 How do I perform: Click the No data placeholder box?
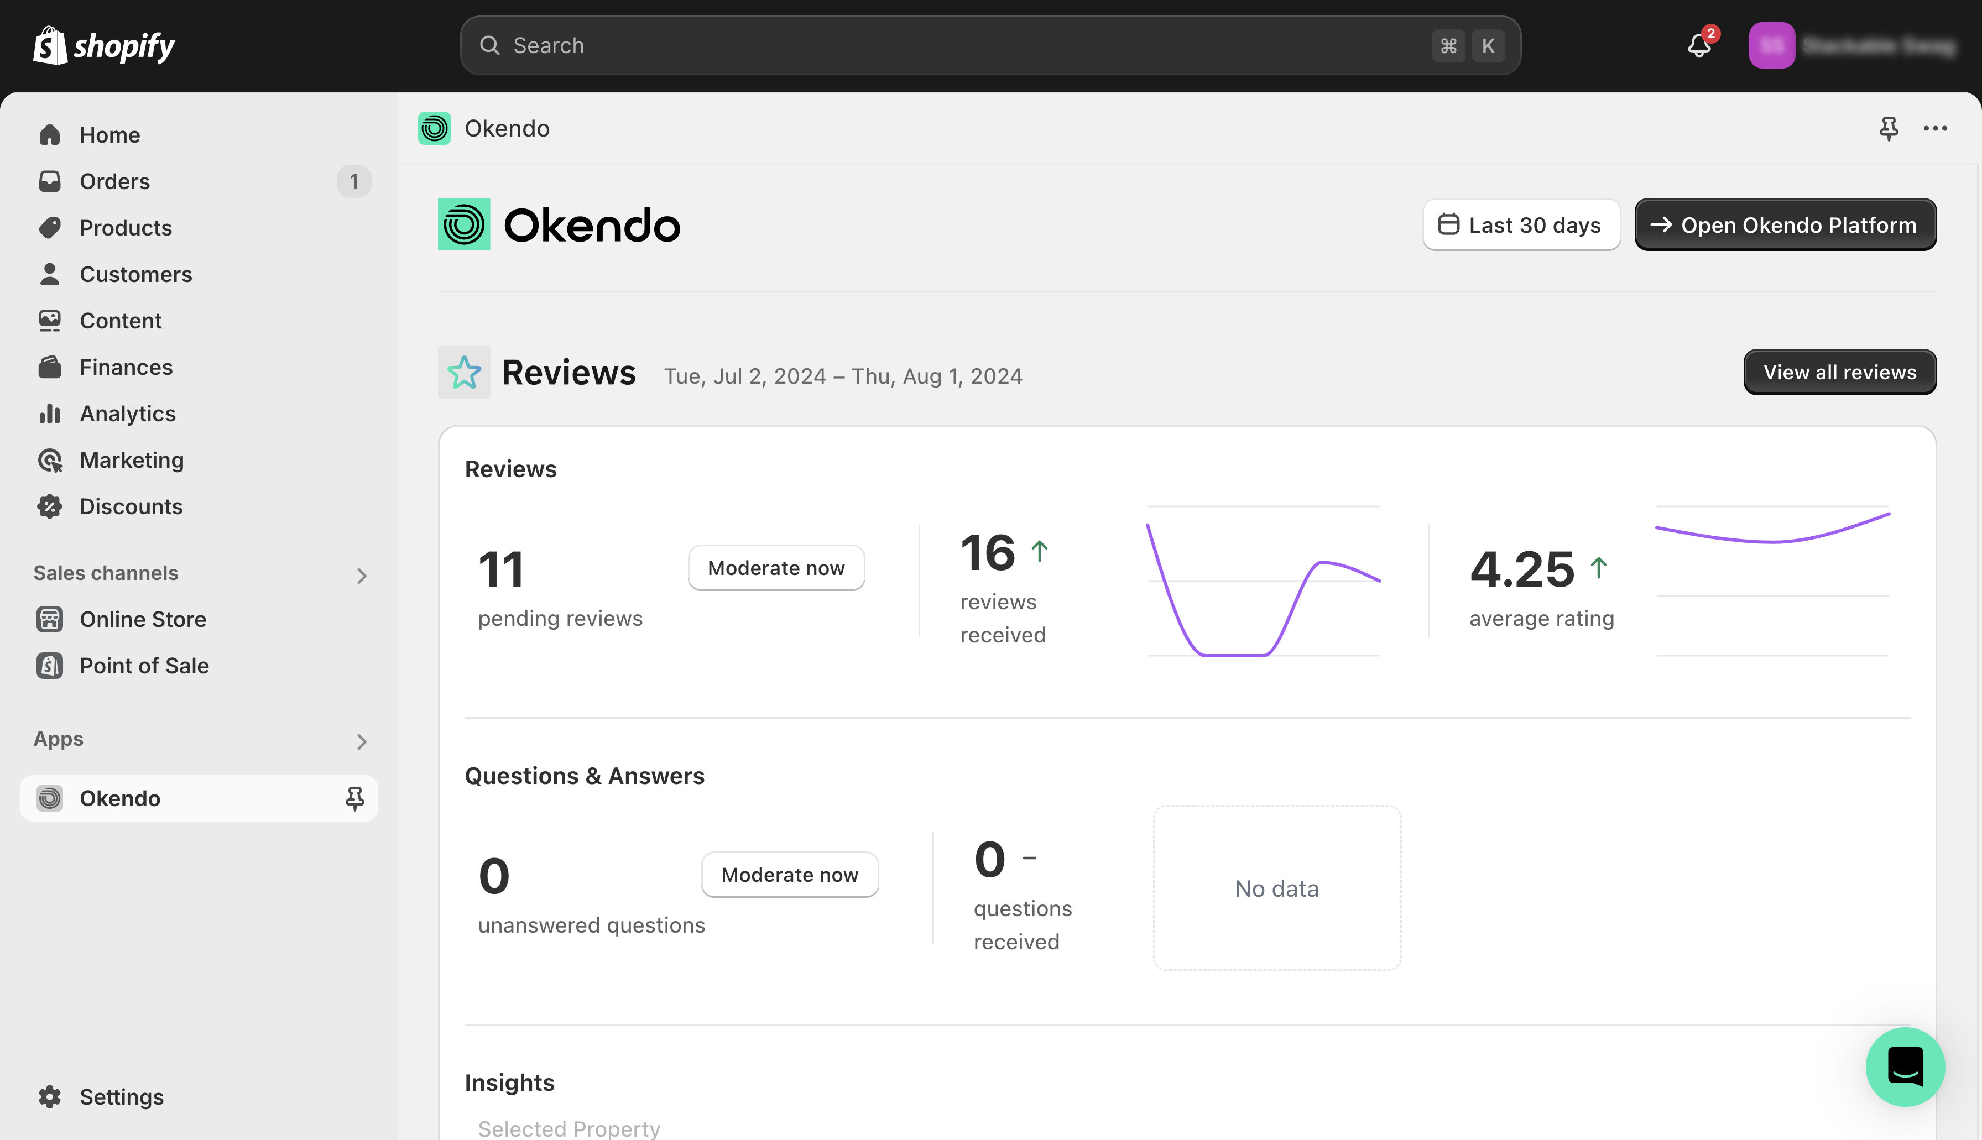1276,888
